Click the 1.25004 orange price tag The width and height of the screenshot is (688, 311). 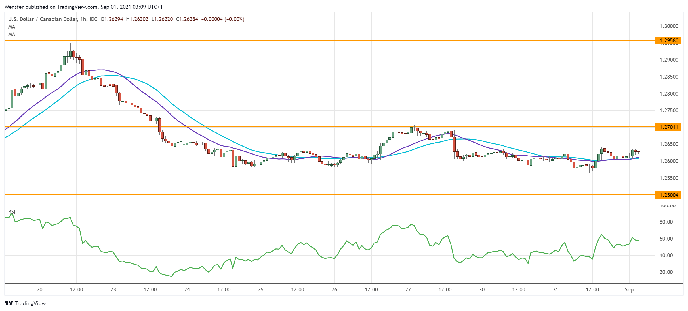tap(668, 195)
